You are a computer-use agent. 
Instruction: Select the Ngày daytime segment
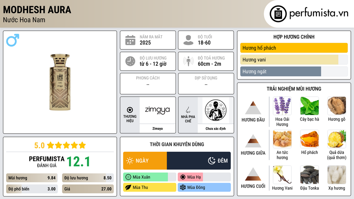[x=145, y=161]
